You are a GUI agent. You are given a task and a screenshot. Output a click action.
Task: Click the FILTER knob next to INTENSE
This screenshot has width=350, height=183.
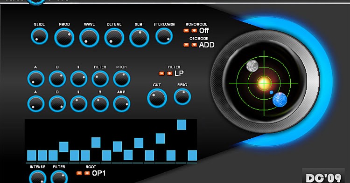(59, 177)
